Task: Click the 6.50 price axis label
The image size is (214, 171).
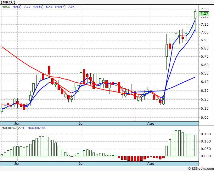Action: click(x=205, y=73)
